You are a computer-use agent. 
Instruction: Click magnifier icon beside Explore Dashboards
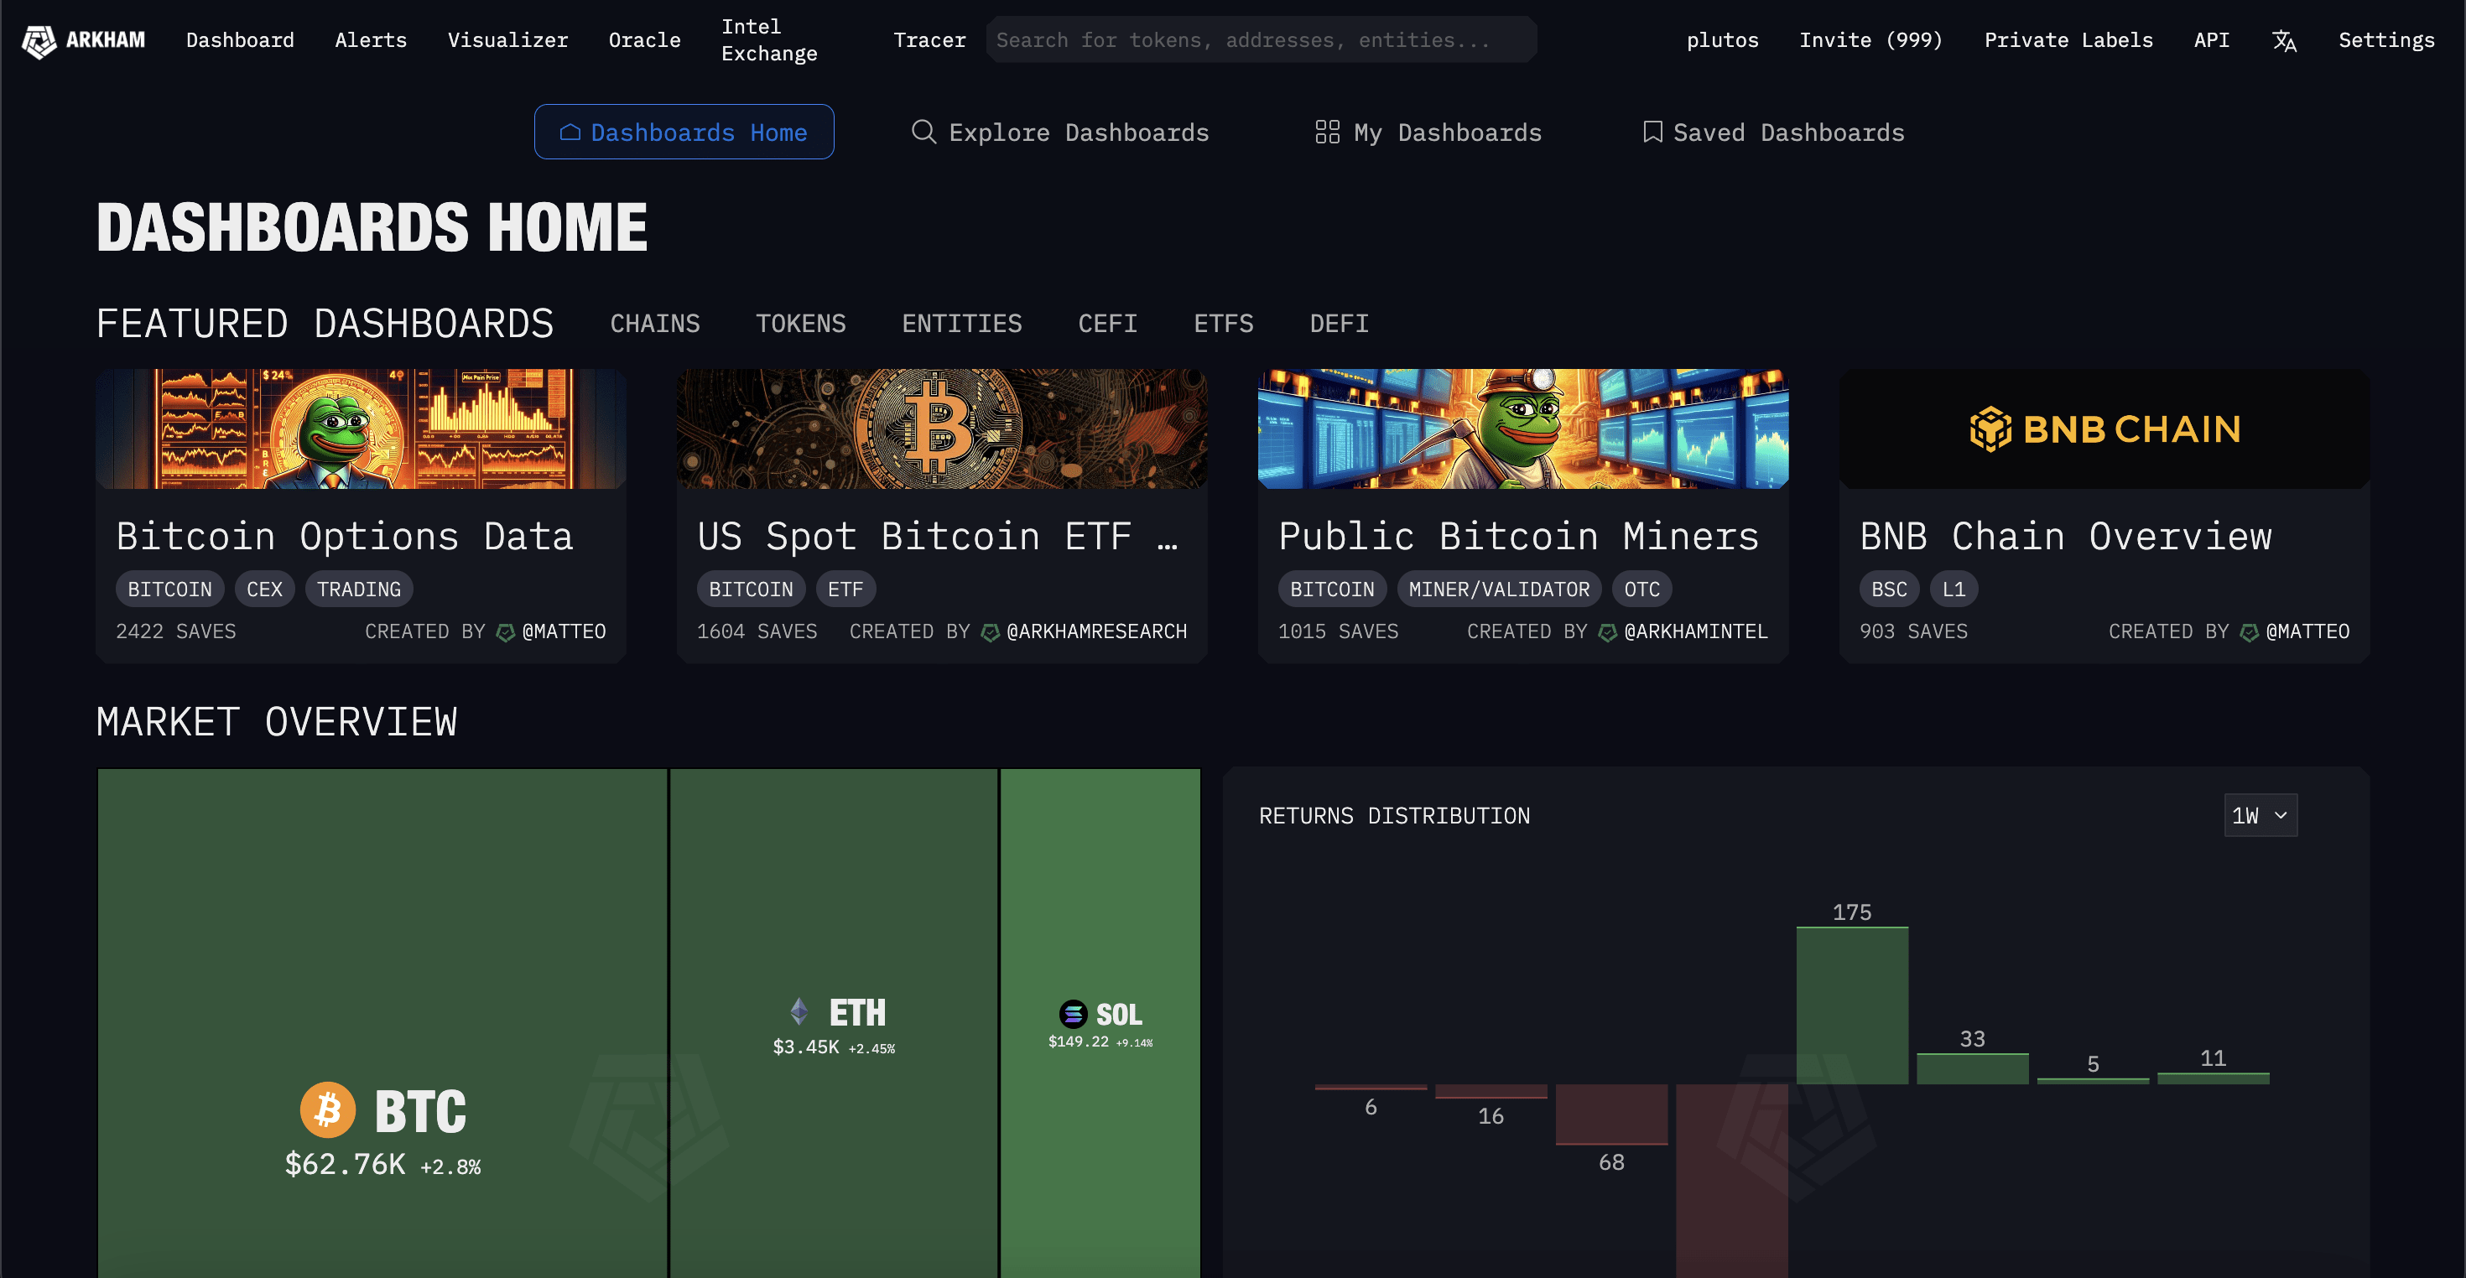coord(923,132)
